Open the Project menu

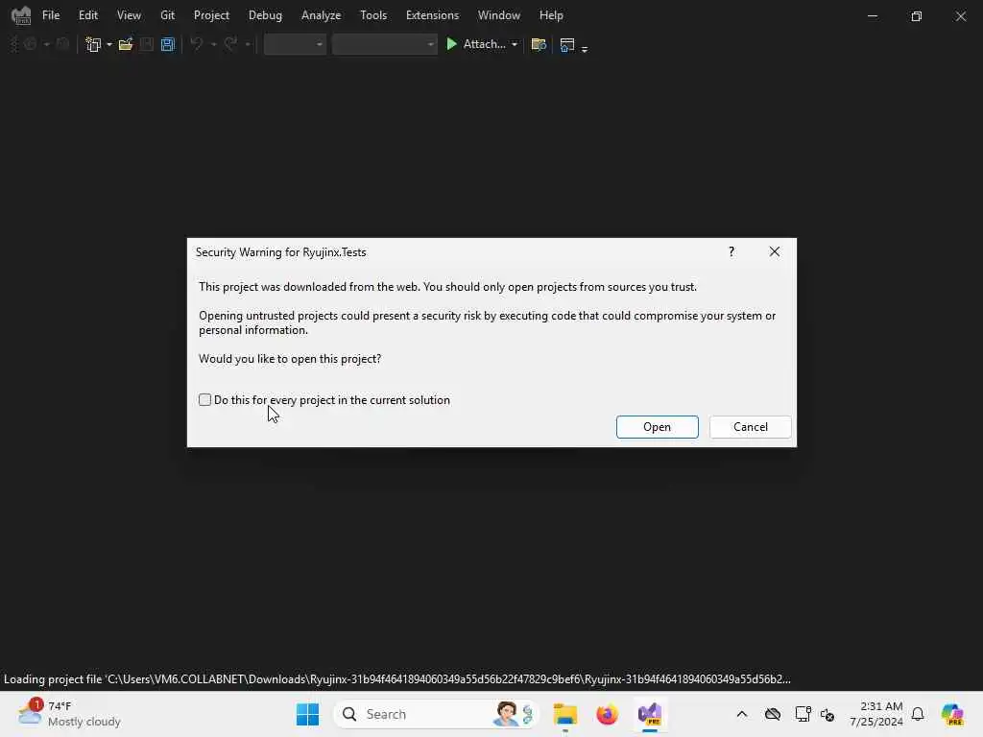[x=211, y=15]
